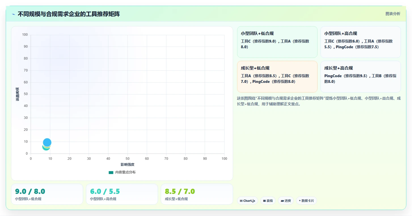
Task: Click text PingCode（推荐指数8.0）in third card
Action: click(274, 81)
